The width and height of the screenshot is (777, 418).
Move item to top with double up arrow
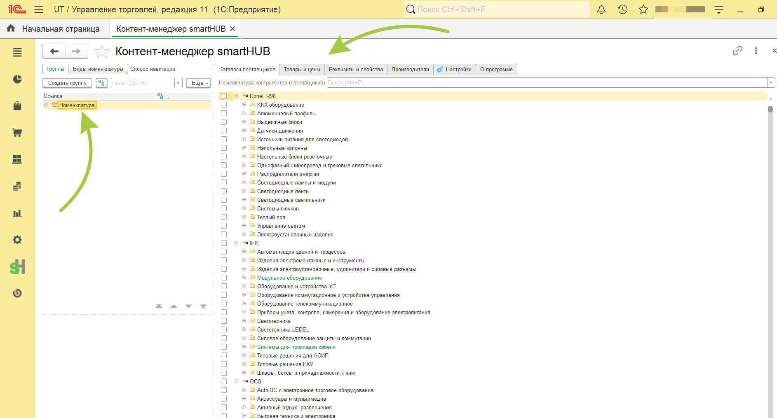(x=159, y=306)
